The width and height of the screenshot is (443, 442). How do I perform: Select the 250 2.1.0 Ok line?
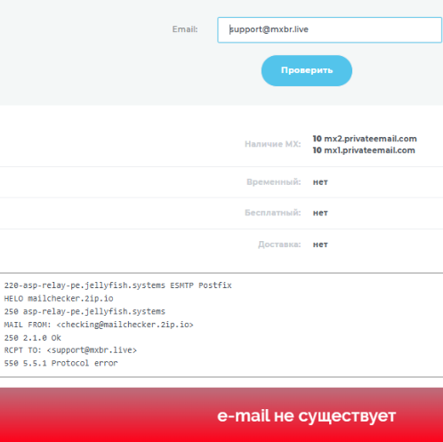click(33, 338)
